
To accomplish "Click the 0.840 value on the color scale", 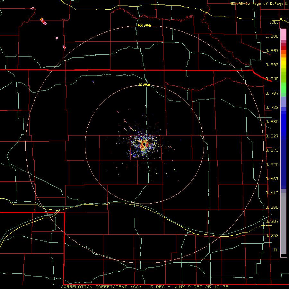I will tap(272, 79).
